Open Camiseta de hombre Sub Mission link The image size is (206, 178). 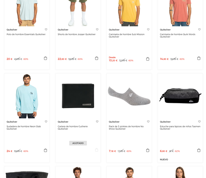126,36
